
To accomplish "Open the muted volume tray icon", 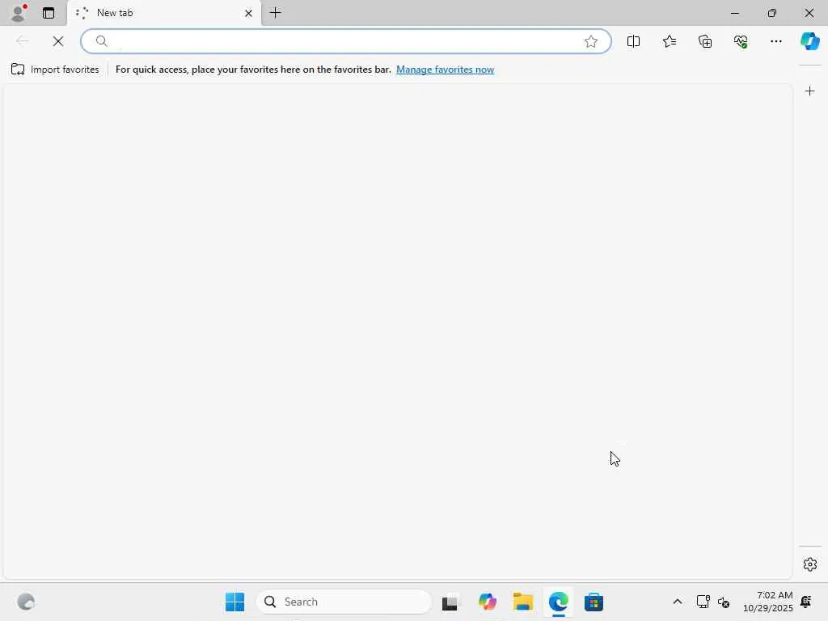I will pos(724,602).
